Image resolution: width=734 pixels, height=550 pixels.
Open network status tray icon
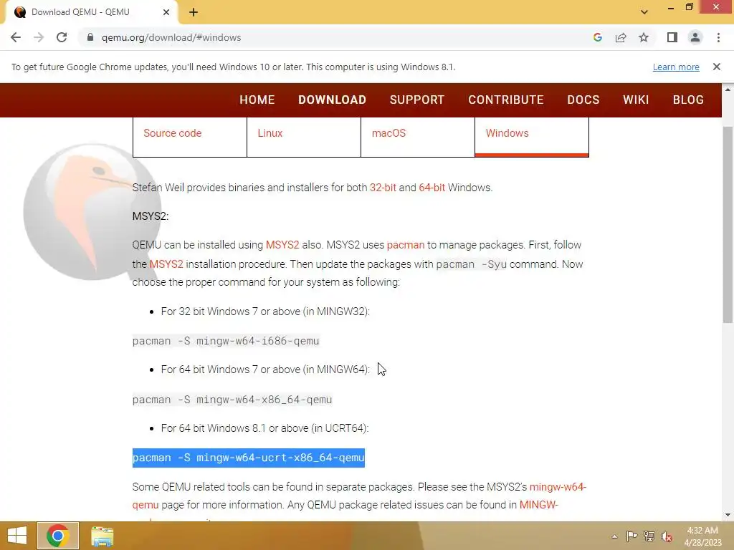pyautogui.click(x=649, y=536)
